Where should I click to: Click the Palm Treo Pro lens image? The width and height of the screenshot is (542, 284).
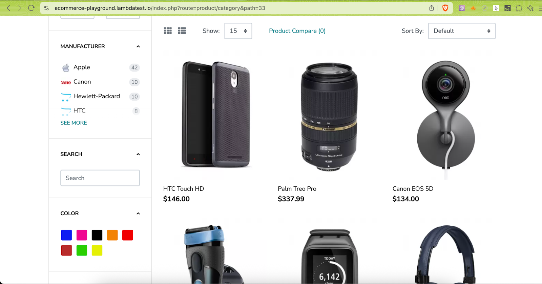[x=329, y=117]
